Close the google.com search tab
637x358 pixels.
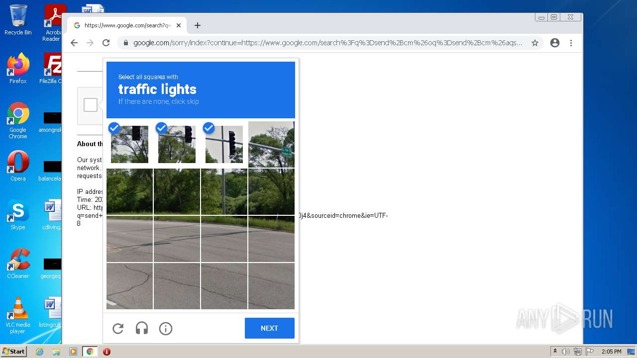tap(179, 25)
